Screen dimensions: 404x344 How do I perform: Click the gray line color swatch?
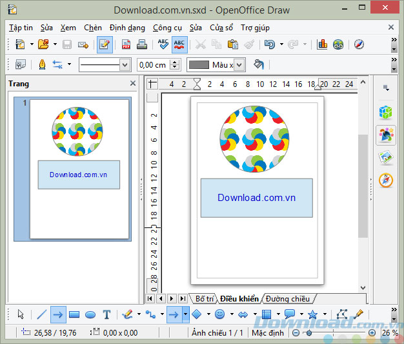click(199, 65)
